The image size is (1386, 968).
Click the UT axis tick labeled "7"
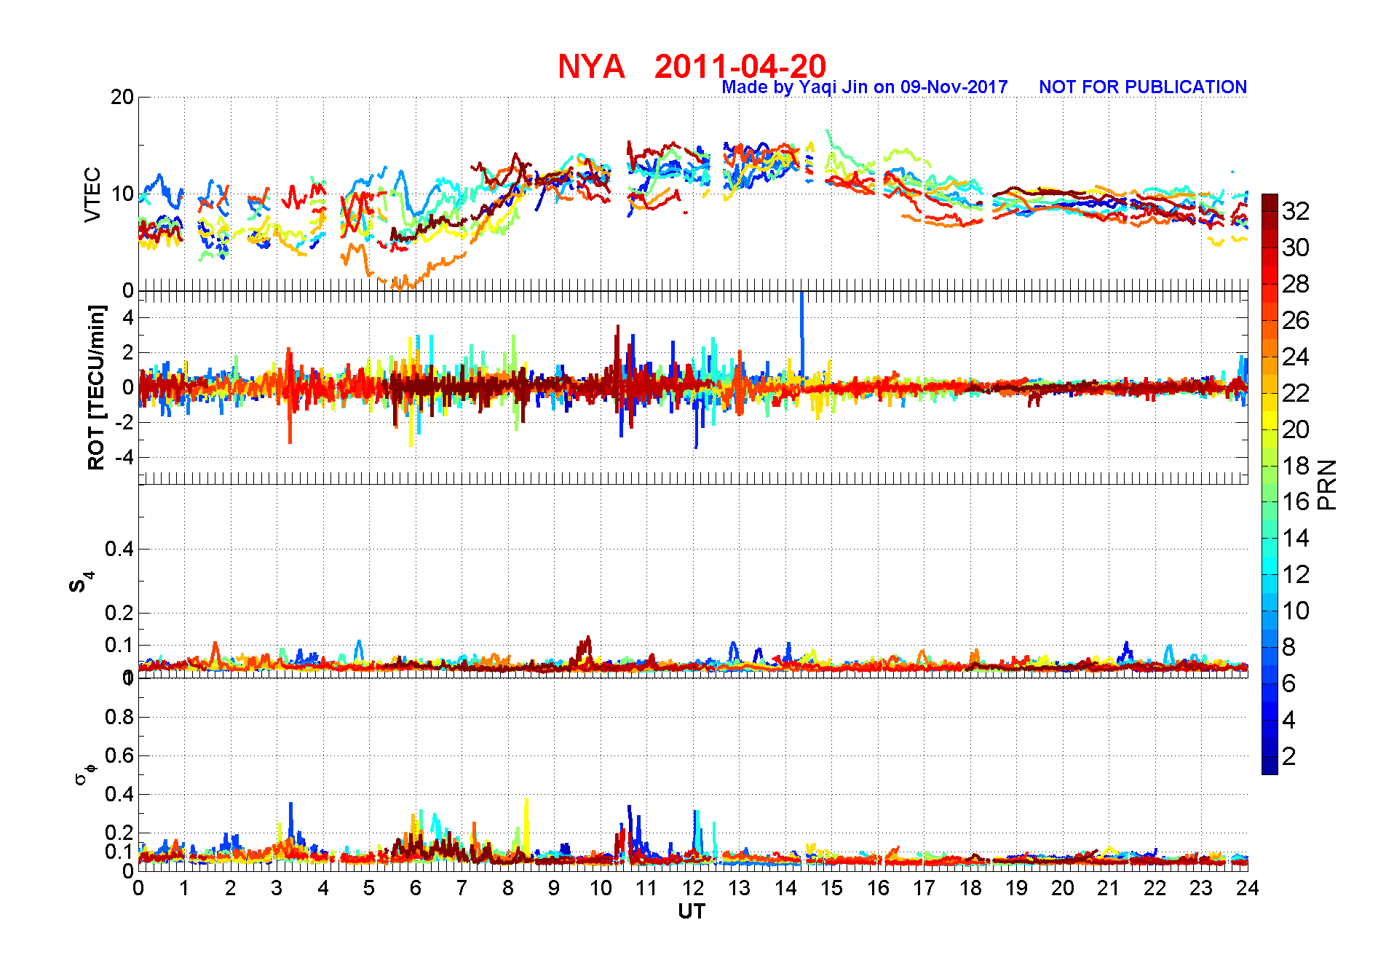tap(462, 888)
